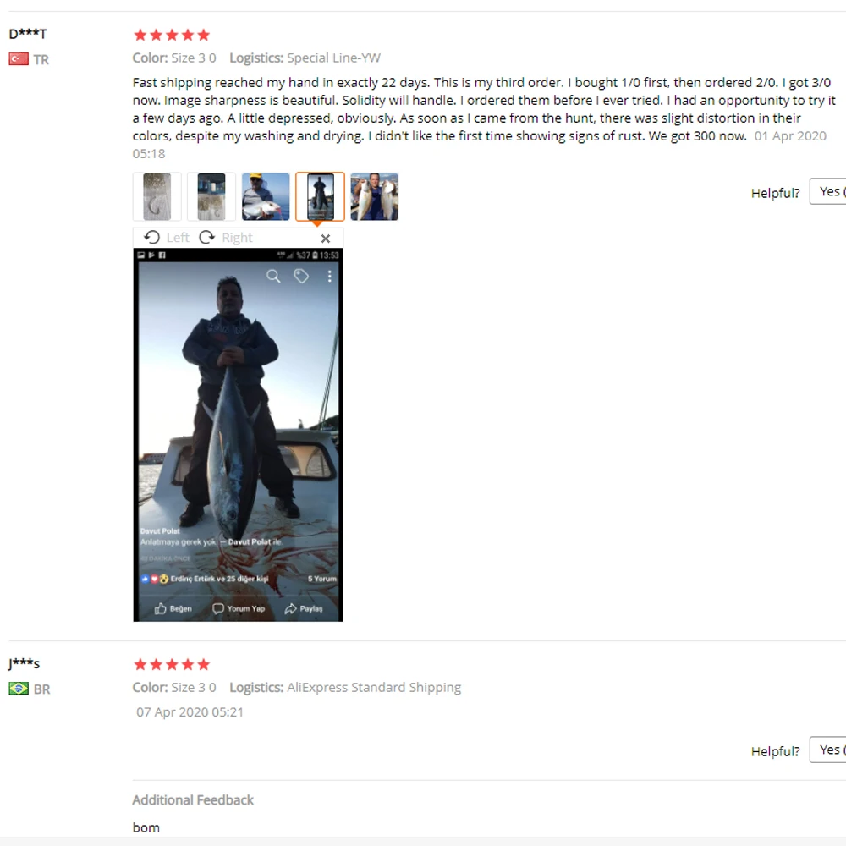Click the five-star rating of J***s

pyautogui.click(x=172, y=664)
